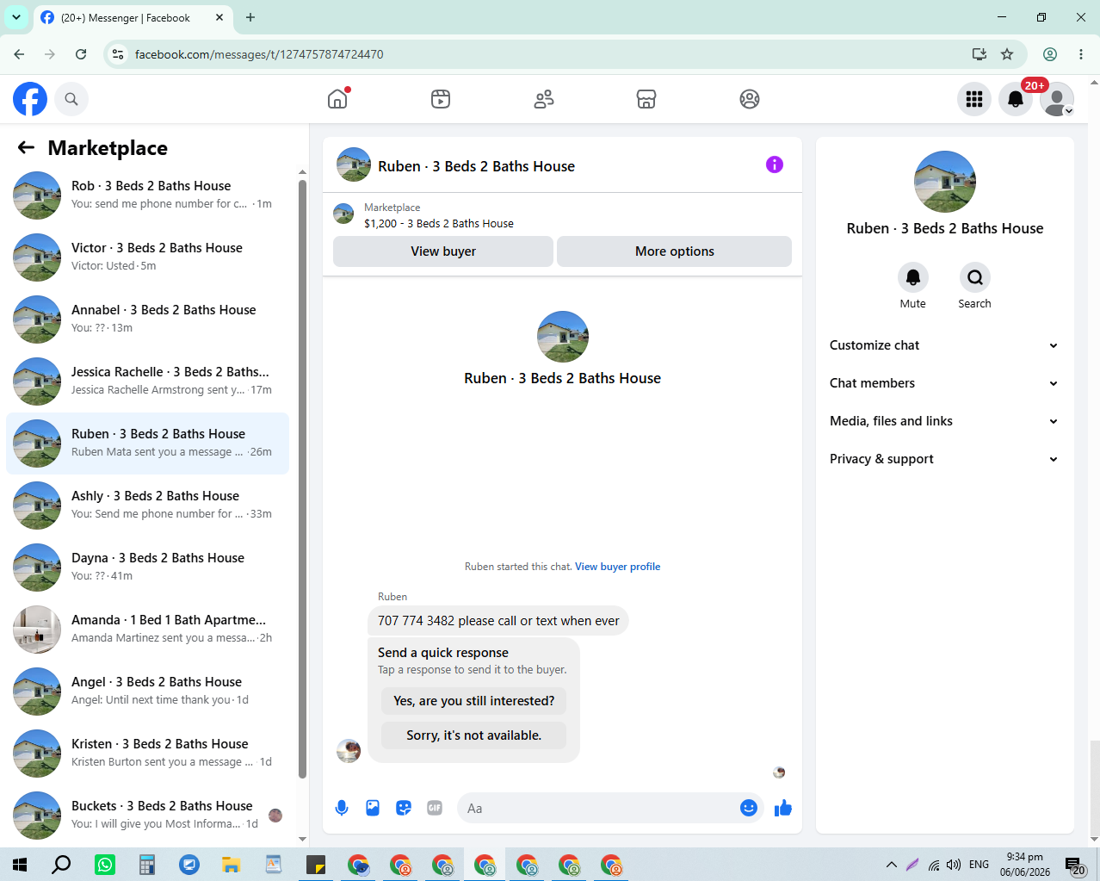
Task: Open WhatsApp from the taskbar
Action: pyautogui.click(x=105, y=865)
